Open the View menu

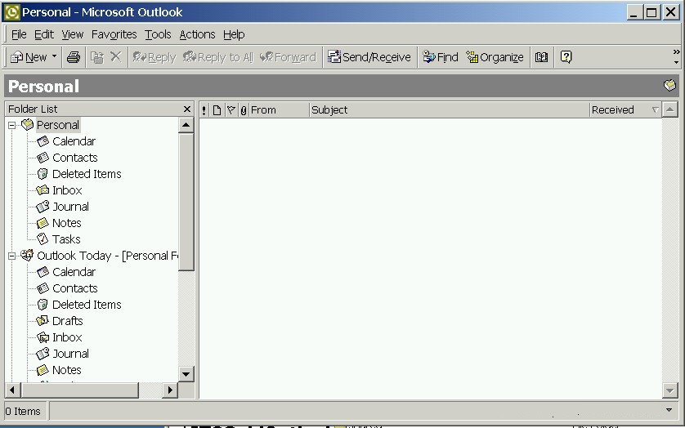click(x=73, y=34)
